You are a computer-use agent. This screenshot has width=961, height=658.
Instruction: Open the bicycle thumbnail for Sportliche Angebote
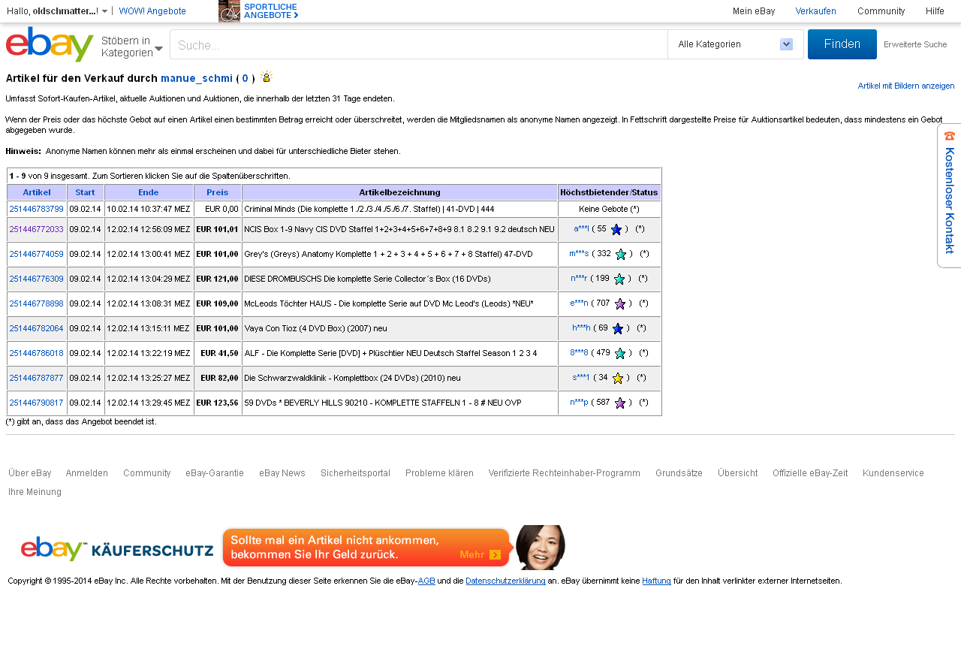tap(229, 11)
